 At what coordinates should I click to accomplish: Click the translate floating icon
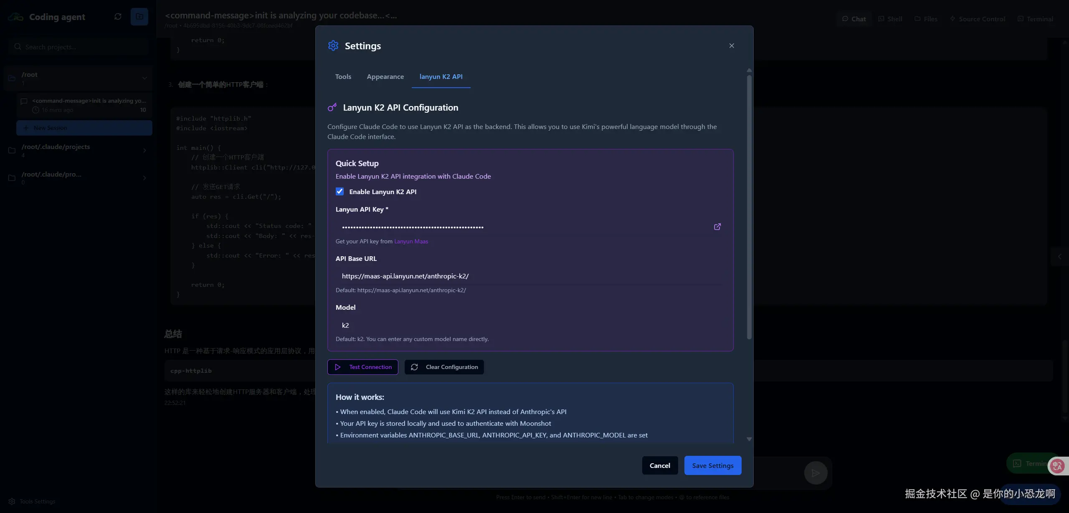(x=1057, y=466)
